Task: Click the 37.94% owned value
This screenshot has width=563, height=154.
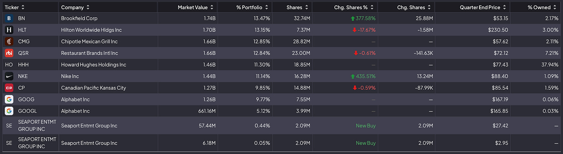Action: coord(549,64)
